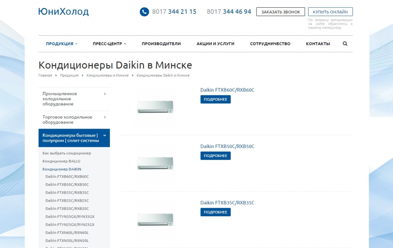393x248 pixels.
Task: Open the search magnifier icon
Action: tap(345, 44)
